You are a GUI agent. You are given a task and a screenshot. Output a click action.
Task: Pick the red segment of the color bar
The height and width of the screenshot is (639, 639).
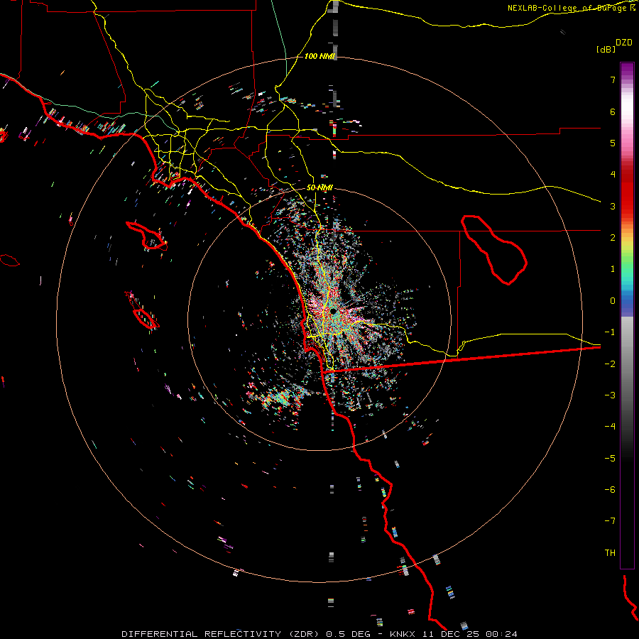coord(627,192)
